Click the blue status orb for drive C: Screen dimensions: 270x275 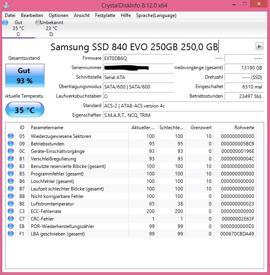pyautogui.click(x=5, y=23)
